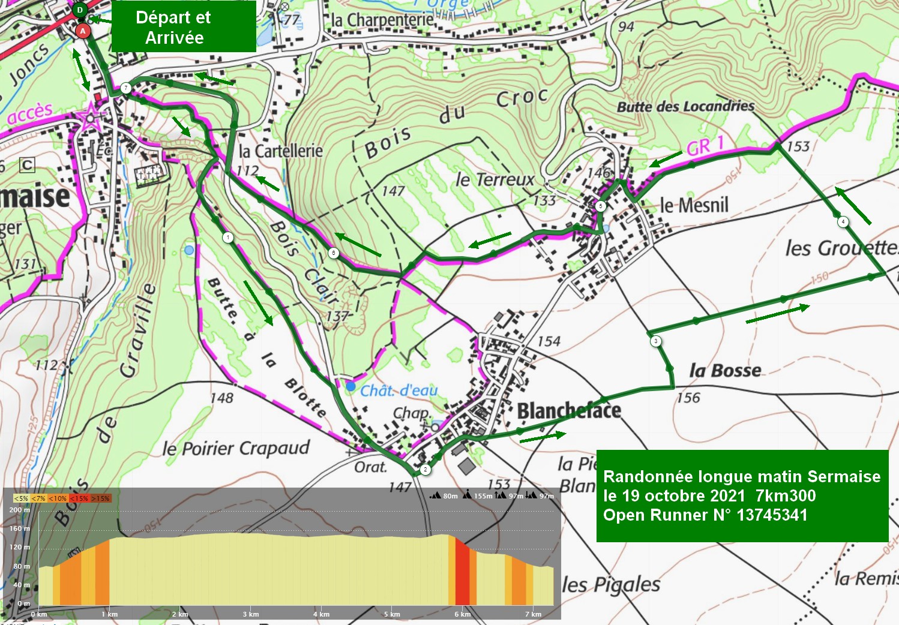Select route waypoint marker 5 in le Mesnil
The width and height of the screenshot is (899, 625).
[x=601, y=206]
